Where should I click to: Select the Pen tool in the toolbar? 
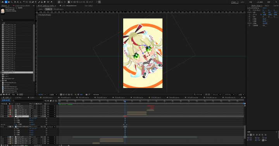pyautogui.click(x=33, y=2)
